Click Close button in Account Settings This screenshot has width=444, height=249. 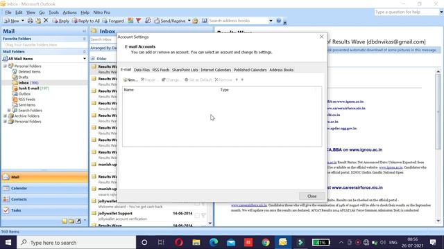pos(311,196)
